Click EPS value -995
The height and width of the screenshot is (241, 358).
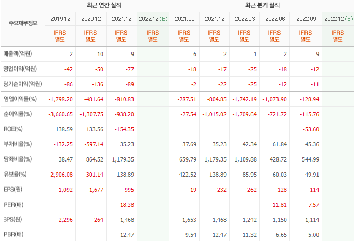click(128, 190)
